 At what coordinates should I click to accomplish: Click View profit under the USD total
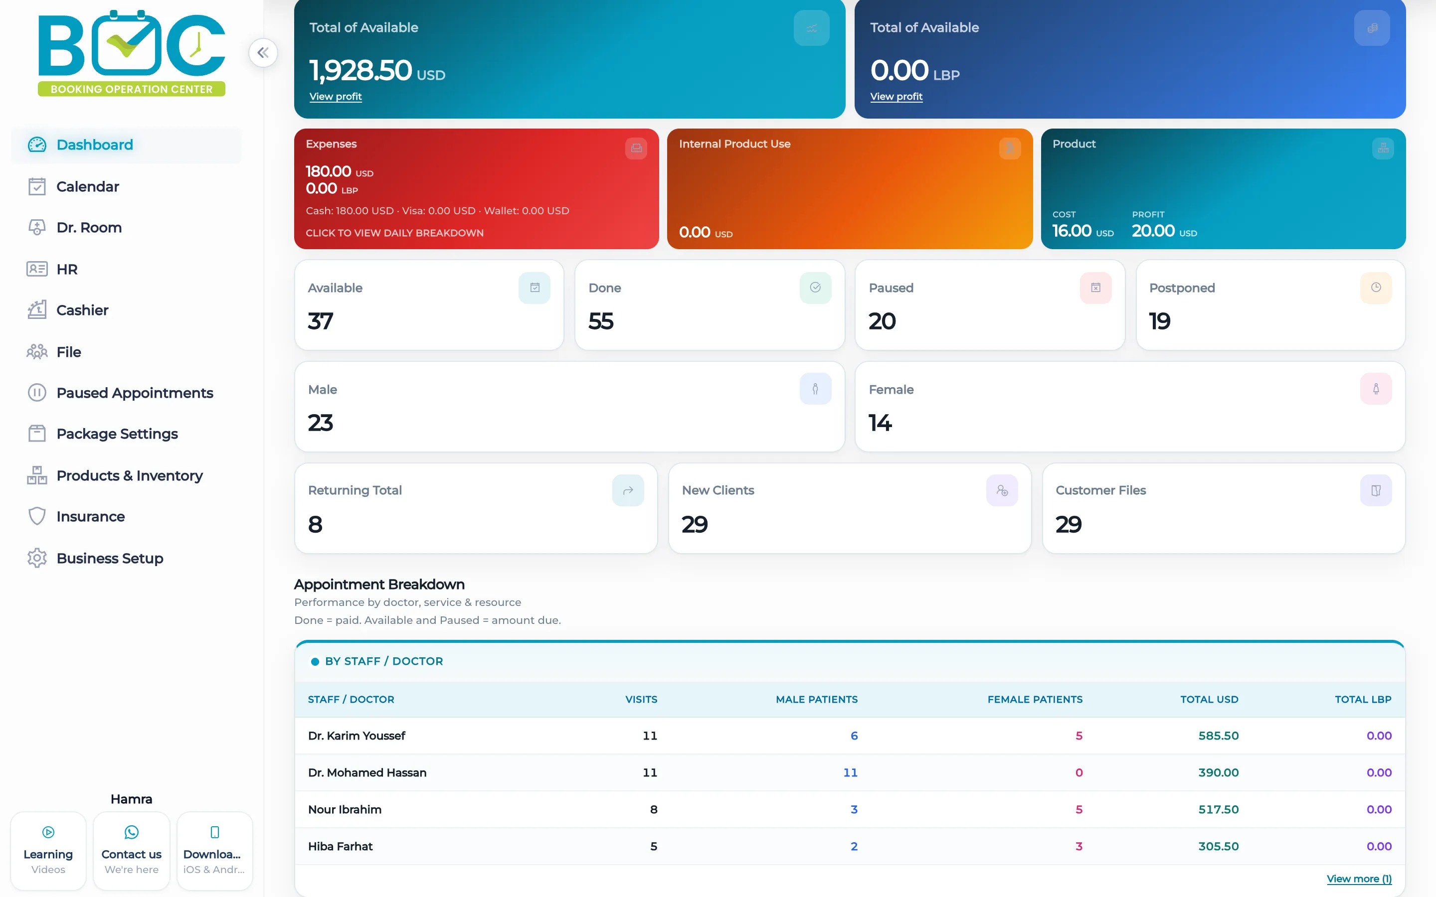(335, 96)
